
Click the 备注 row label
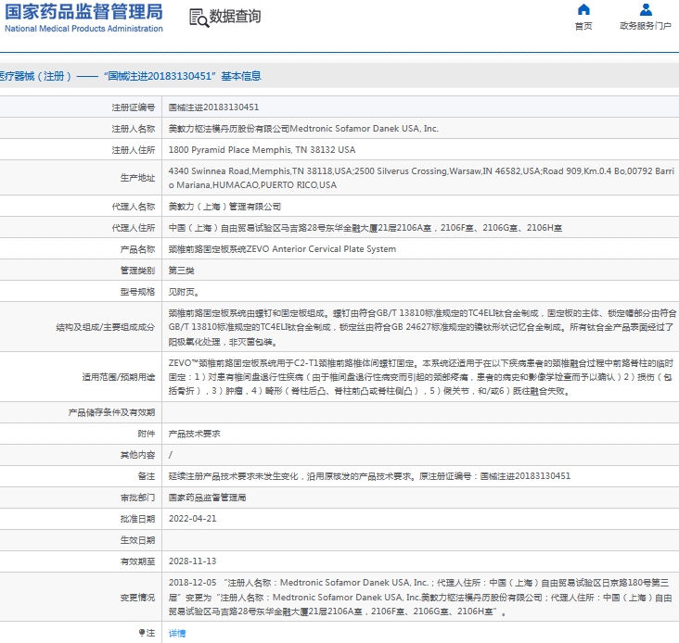tap(147, 476)
